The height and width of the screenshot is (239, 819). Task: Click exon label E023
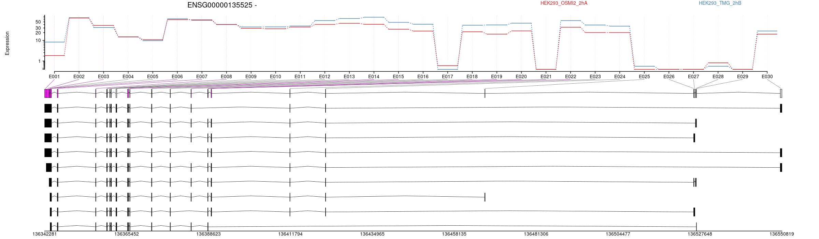595,77
